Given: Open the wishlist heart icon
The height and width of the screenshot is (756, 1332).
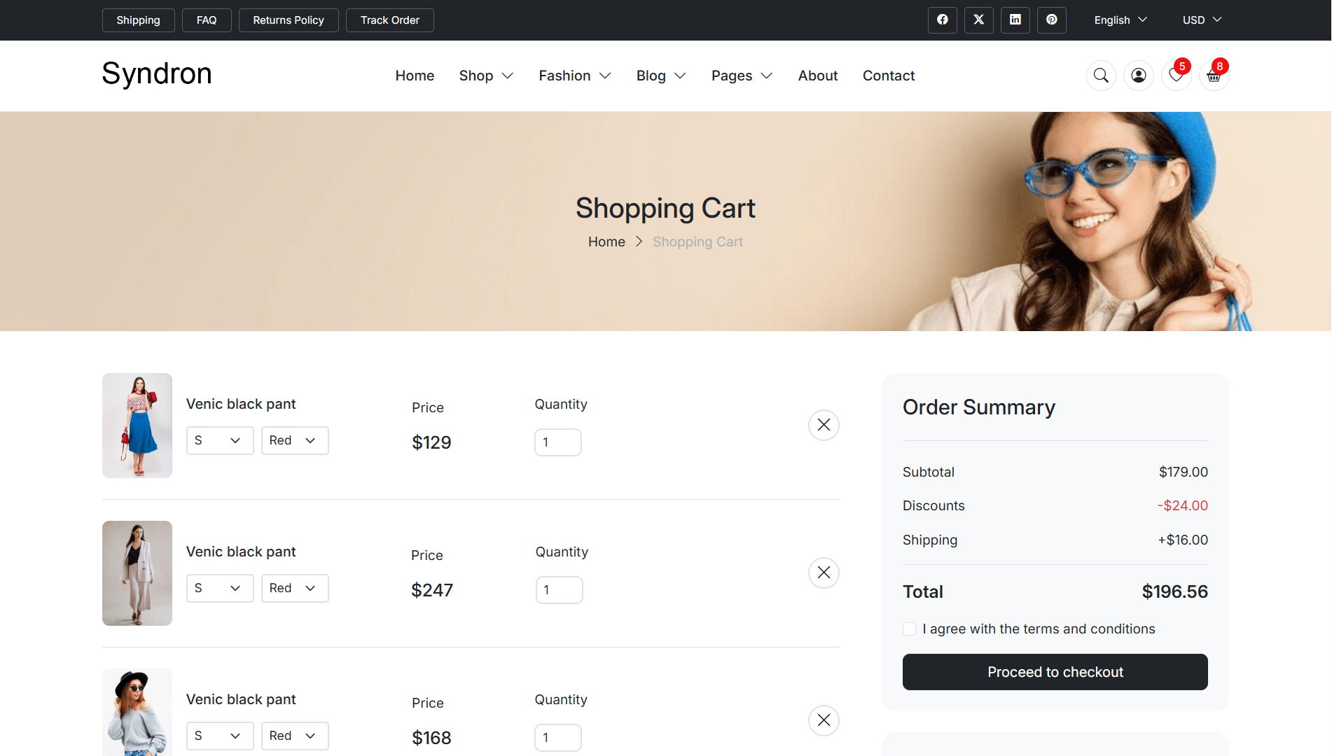Looking at the screenshot, I should 1177,76.
